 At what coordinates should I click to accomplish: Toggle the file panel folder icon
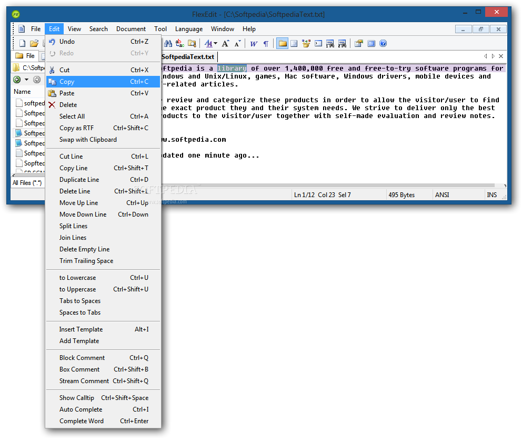coord(282,43)
